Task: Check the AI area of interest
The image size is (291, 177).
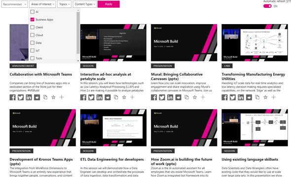Action: (x=33, y=12)
